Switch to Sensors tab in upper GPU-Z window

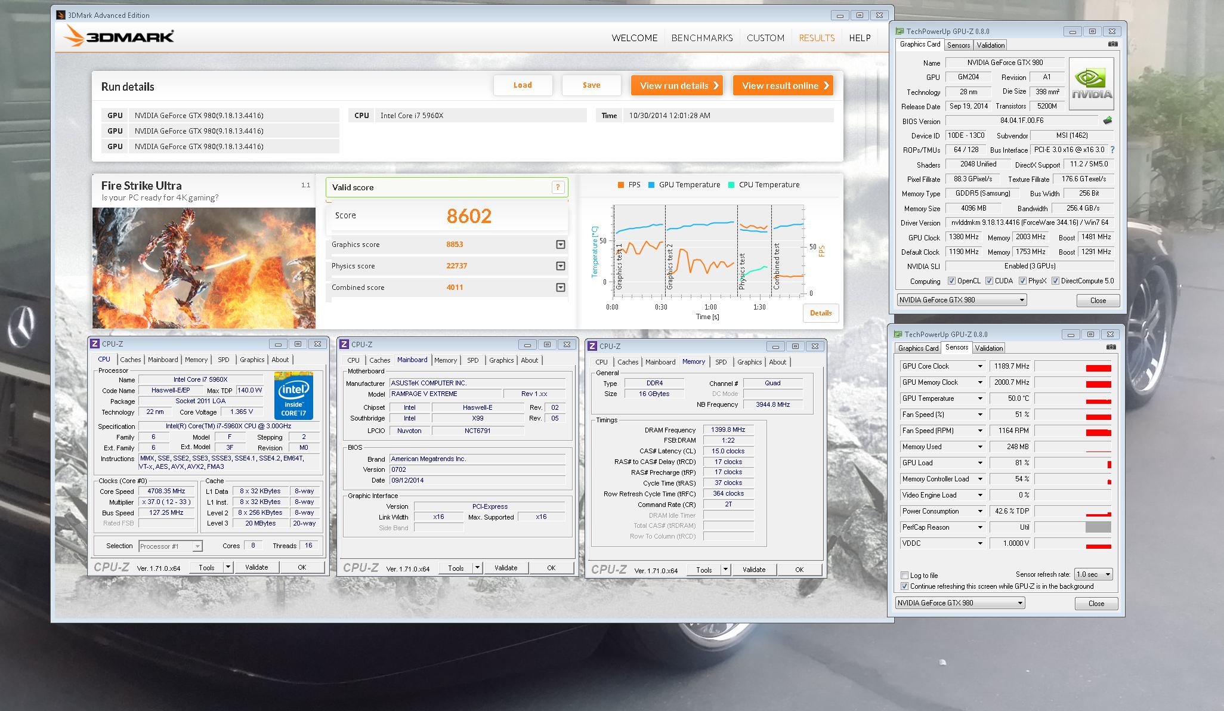click(959, 45)
